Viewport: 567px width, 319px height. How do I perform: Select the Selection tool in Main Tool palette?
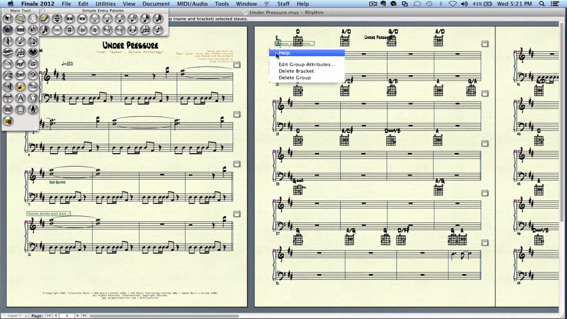(x=8, y=19)
